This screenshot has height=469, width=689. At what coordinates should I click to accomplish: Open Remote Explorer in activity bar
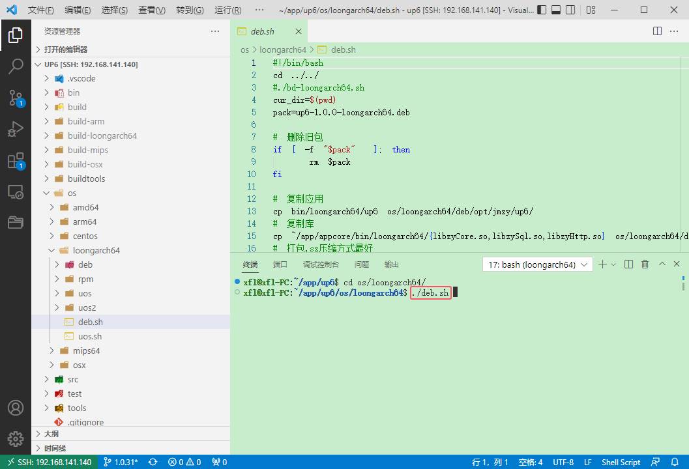pyautogui.click(x=15, y=192)
